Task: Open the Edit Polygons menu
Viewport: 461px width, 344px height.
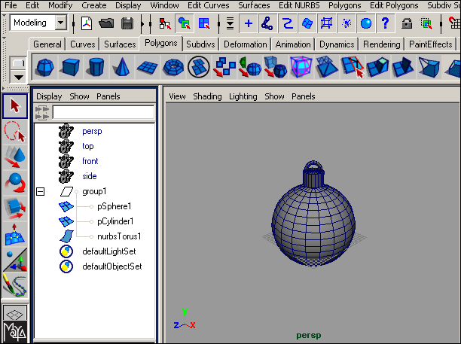Action: tap(394, 5)
